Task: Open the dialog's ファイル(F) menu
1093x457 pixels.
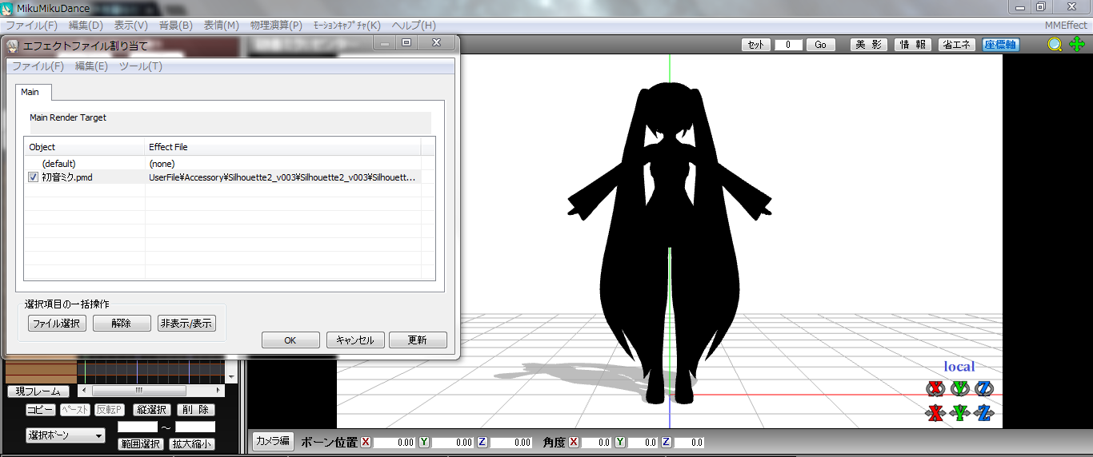Action: tap(38, 66)
